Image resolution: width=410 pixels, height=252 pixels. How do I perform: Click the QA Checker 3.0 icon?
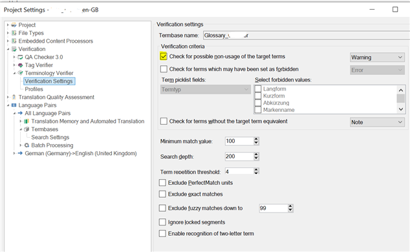(x=21, y=58)
